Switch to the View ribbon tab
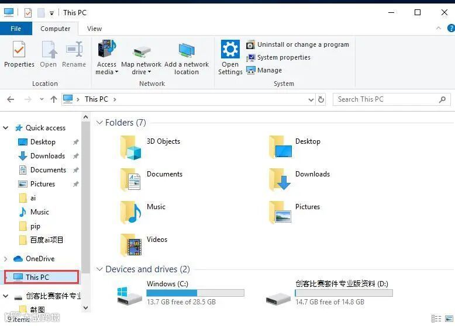Screen dimensions: 455x326 click(94, 29)
